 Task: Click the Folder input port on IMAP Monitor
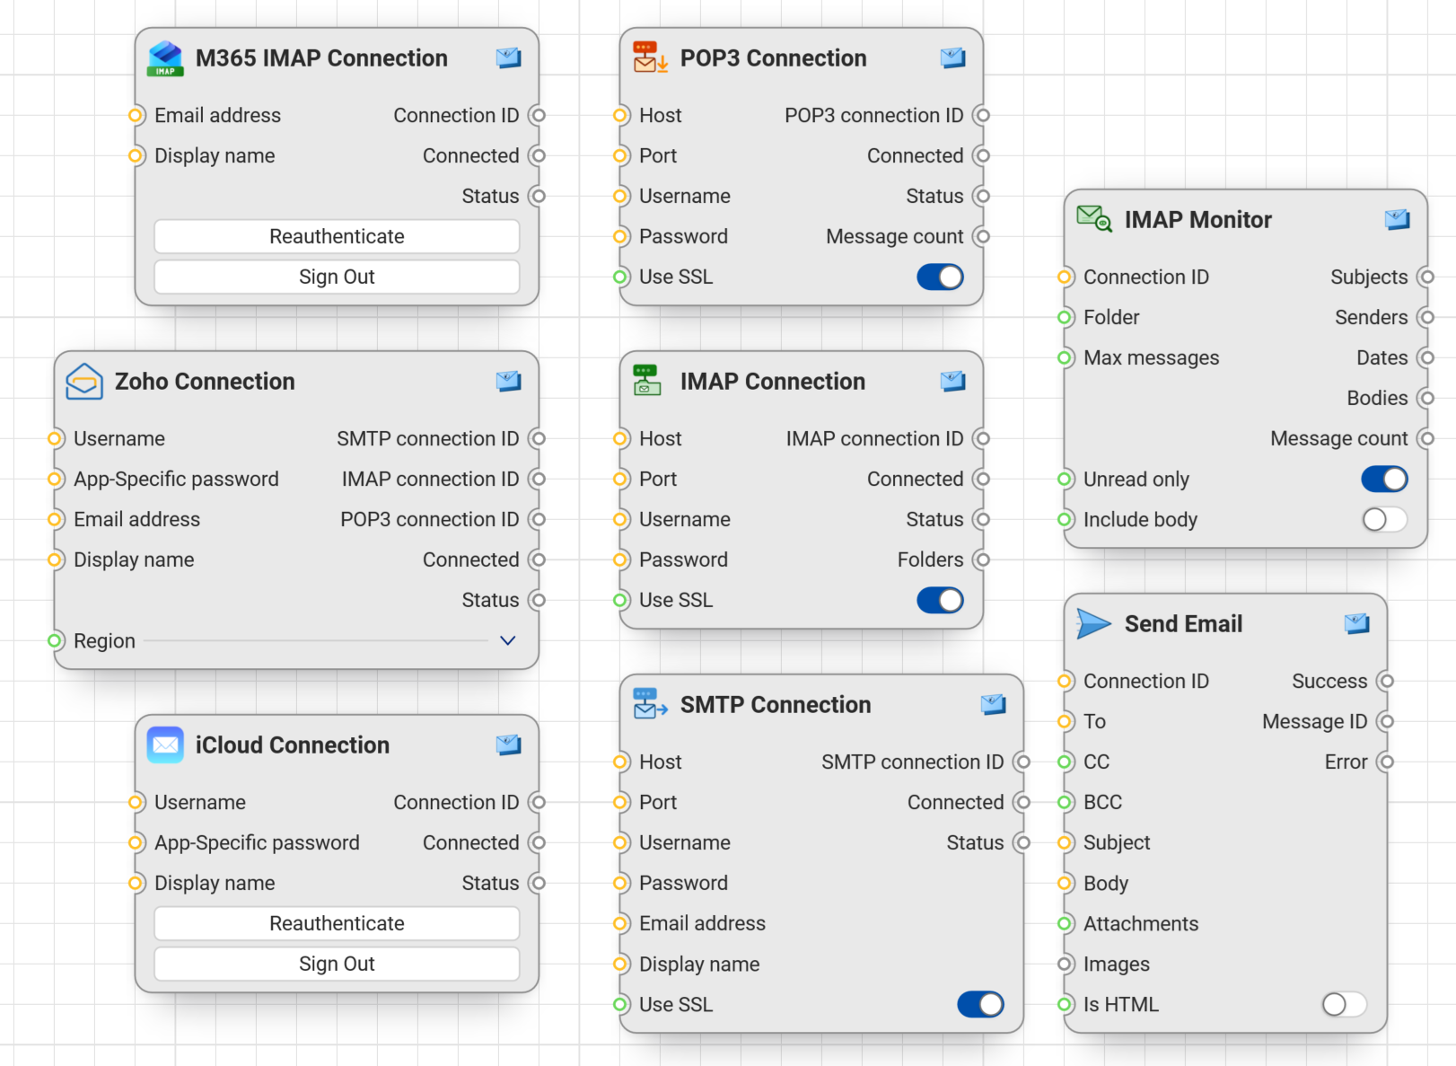click(x=1065, y=317)
